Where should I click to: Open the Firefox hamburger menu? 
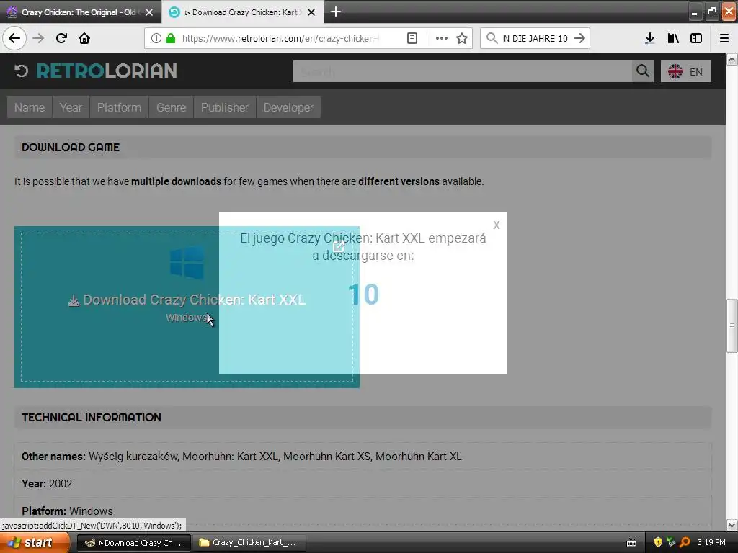point(724,38)
